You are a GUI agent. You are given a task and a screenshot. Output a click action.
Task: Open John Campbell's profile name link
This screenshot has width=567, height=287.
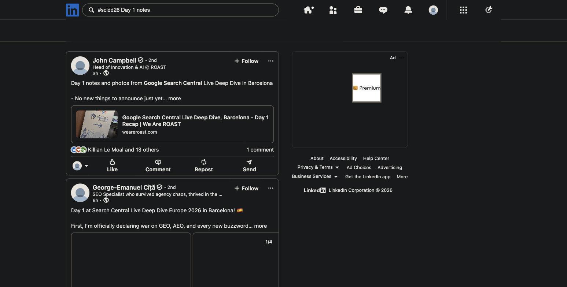pos(114,60)
